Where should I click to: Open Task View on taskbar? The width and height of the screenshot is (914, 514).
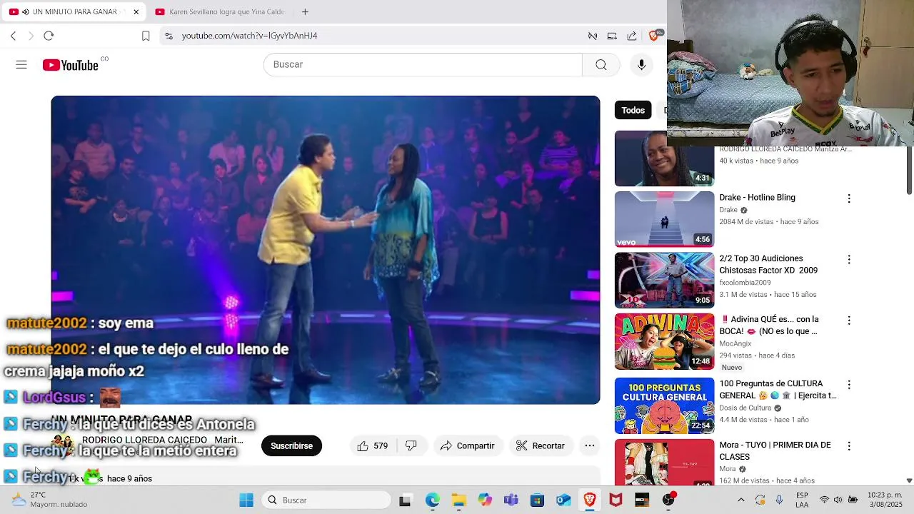pos(405,500)
